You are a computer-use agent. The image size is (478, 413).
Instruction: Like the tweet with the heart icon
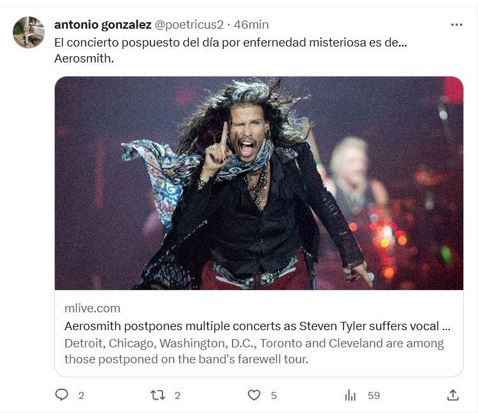[x=254, y=395]
